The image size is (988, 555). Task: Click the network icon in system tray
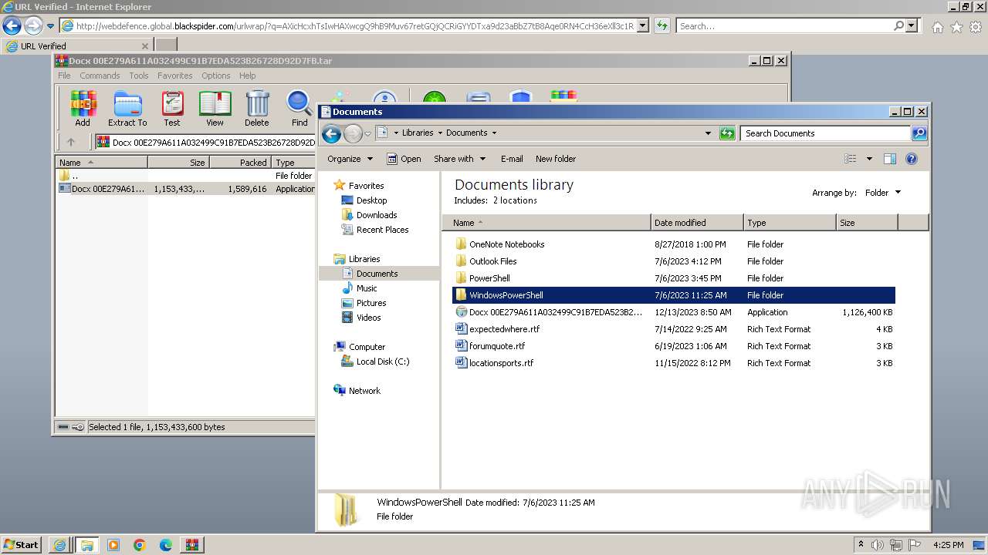pos(896,545)
